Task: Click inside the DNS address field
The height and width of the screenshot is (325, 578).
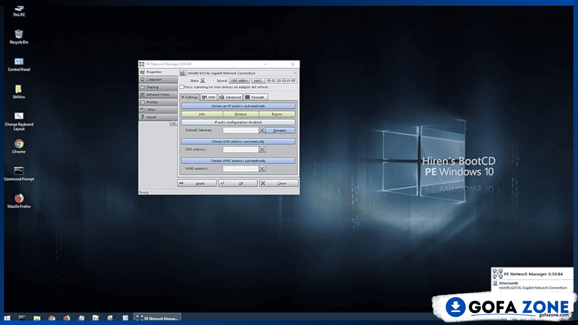Action: point(241,150)
